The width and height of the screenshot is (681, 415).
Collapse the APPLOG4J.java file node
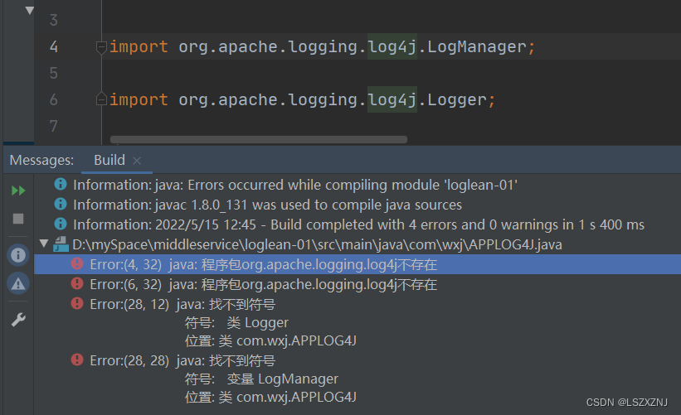43,244
